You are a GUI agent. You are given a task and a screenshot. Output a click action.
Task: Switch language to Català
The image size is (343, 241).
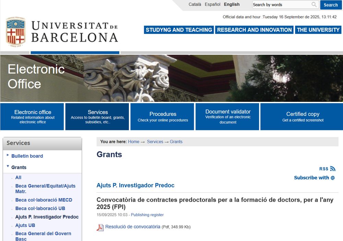point(195,4)
